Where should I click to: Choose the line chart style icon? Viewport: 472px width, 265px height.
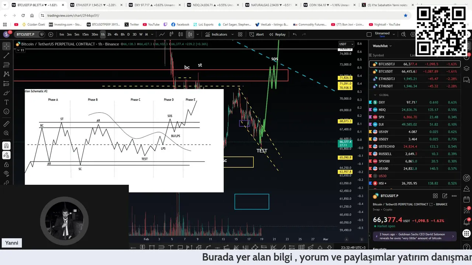pyautogui.click(x=162, y=34)
